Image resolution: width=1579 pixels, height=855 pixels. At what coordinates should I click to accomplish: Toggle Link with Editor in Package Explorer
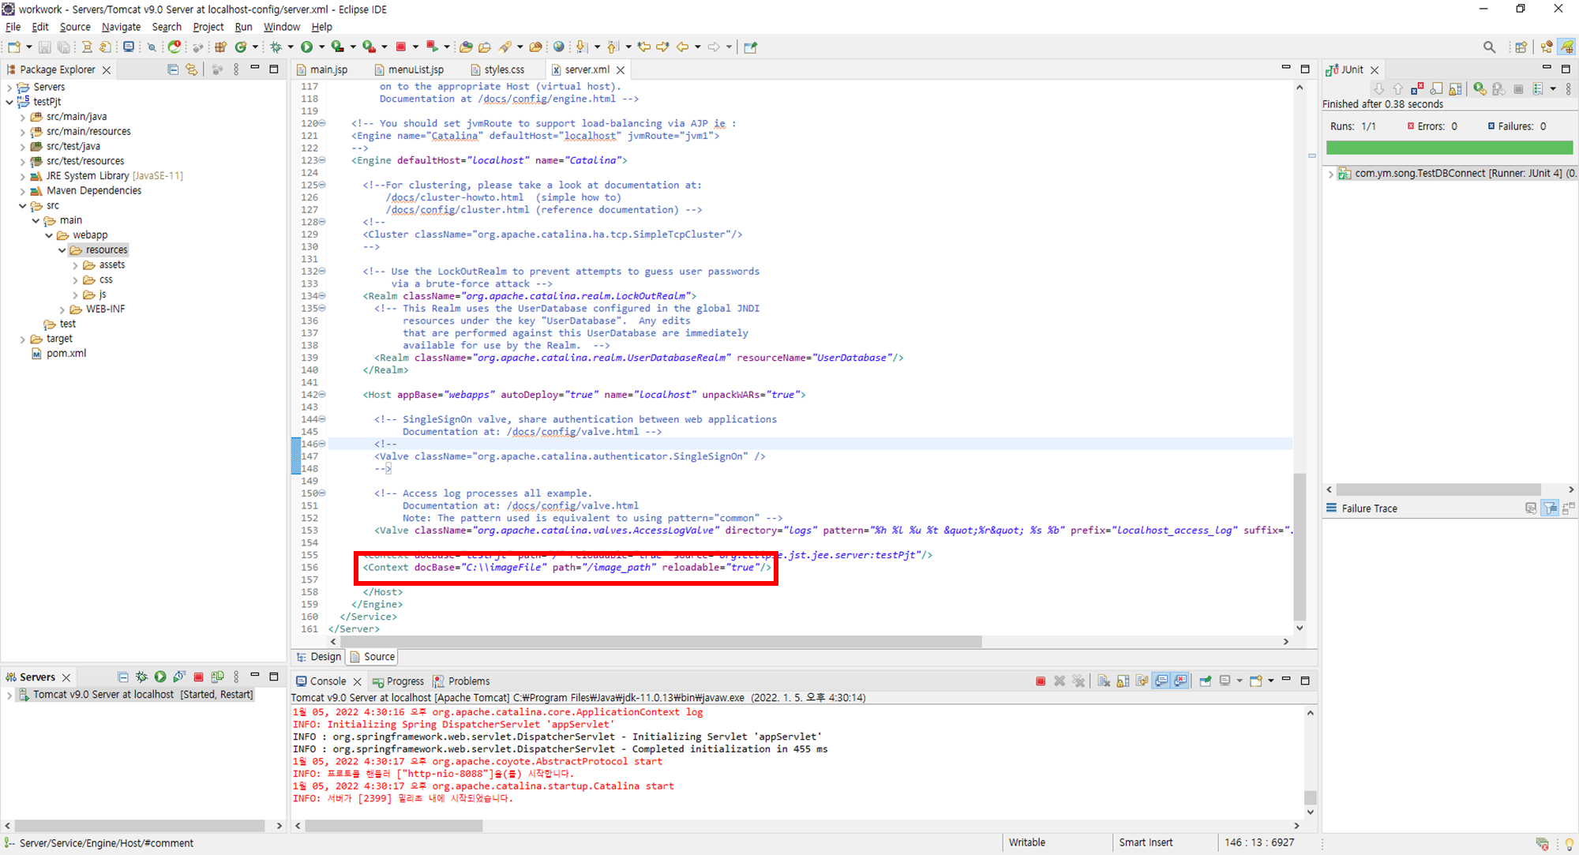coord(192,69)
